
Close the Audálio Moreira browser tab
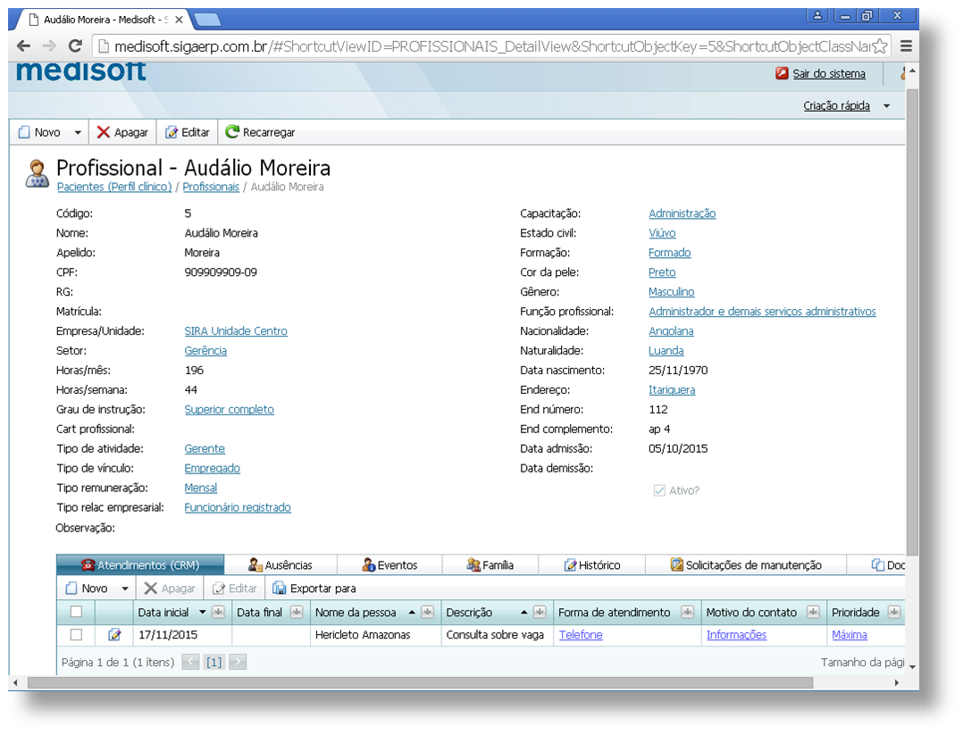(x=179, y=20)
